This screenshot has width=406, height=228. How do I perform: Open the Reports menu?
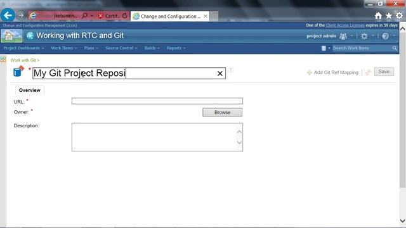[176, 48]
